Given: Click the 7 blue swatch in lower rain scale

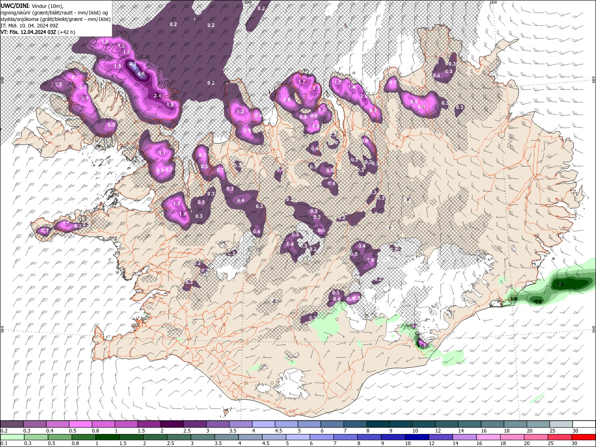Looking at the screenshot, I should point(345,437).
